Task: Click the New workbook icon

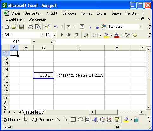Action: (x=7, y=27)
